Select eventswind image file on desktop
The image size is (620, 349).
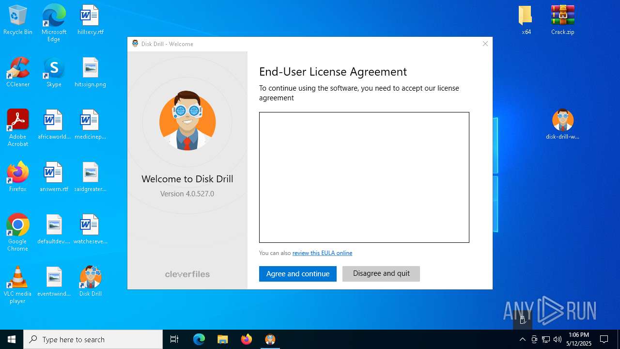point(54,282)
